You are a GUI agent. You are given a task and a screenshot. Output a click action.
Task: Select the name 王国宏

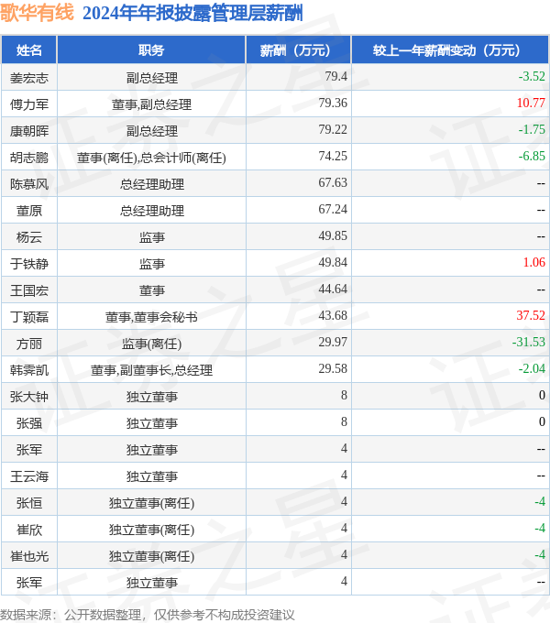pyautogui.click(x=29, y=290)
